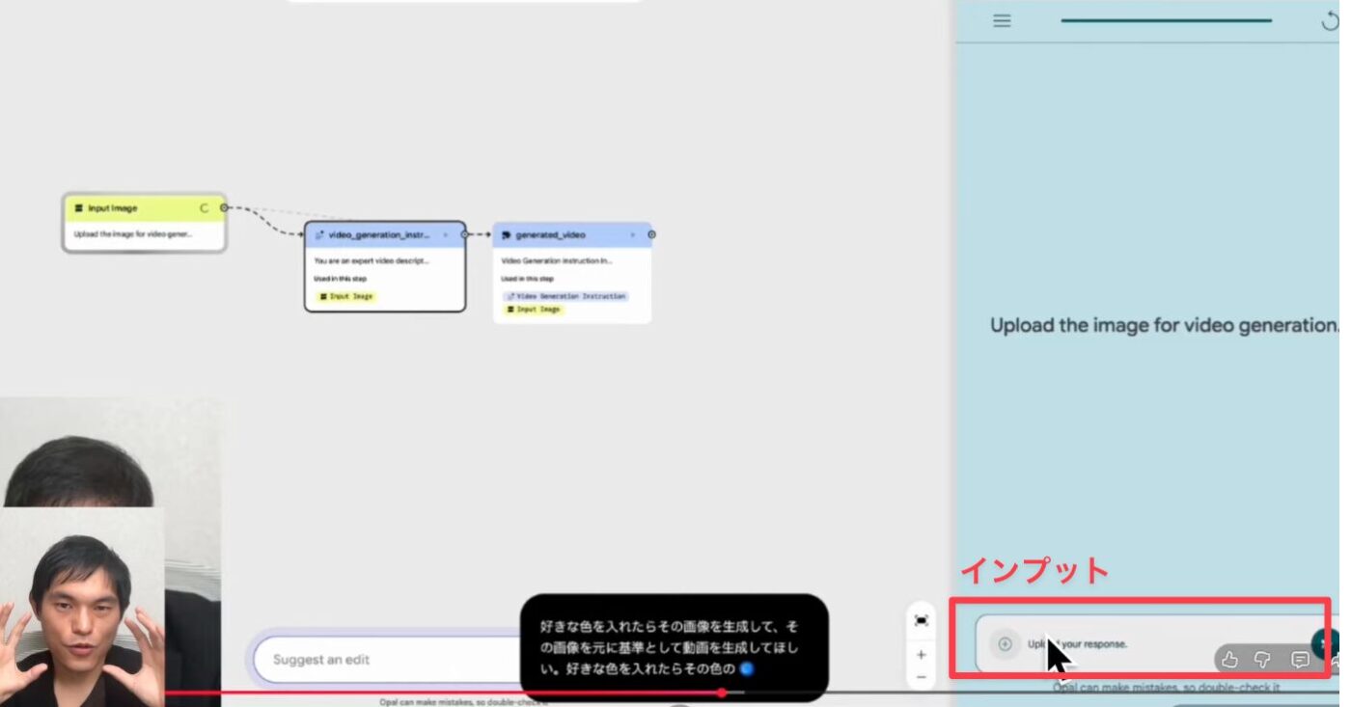Click Input Image chip in video_generation_instr node
Image resolution: width=1351 pixels, height=707 pixels.
(x=346, y=296)
